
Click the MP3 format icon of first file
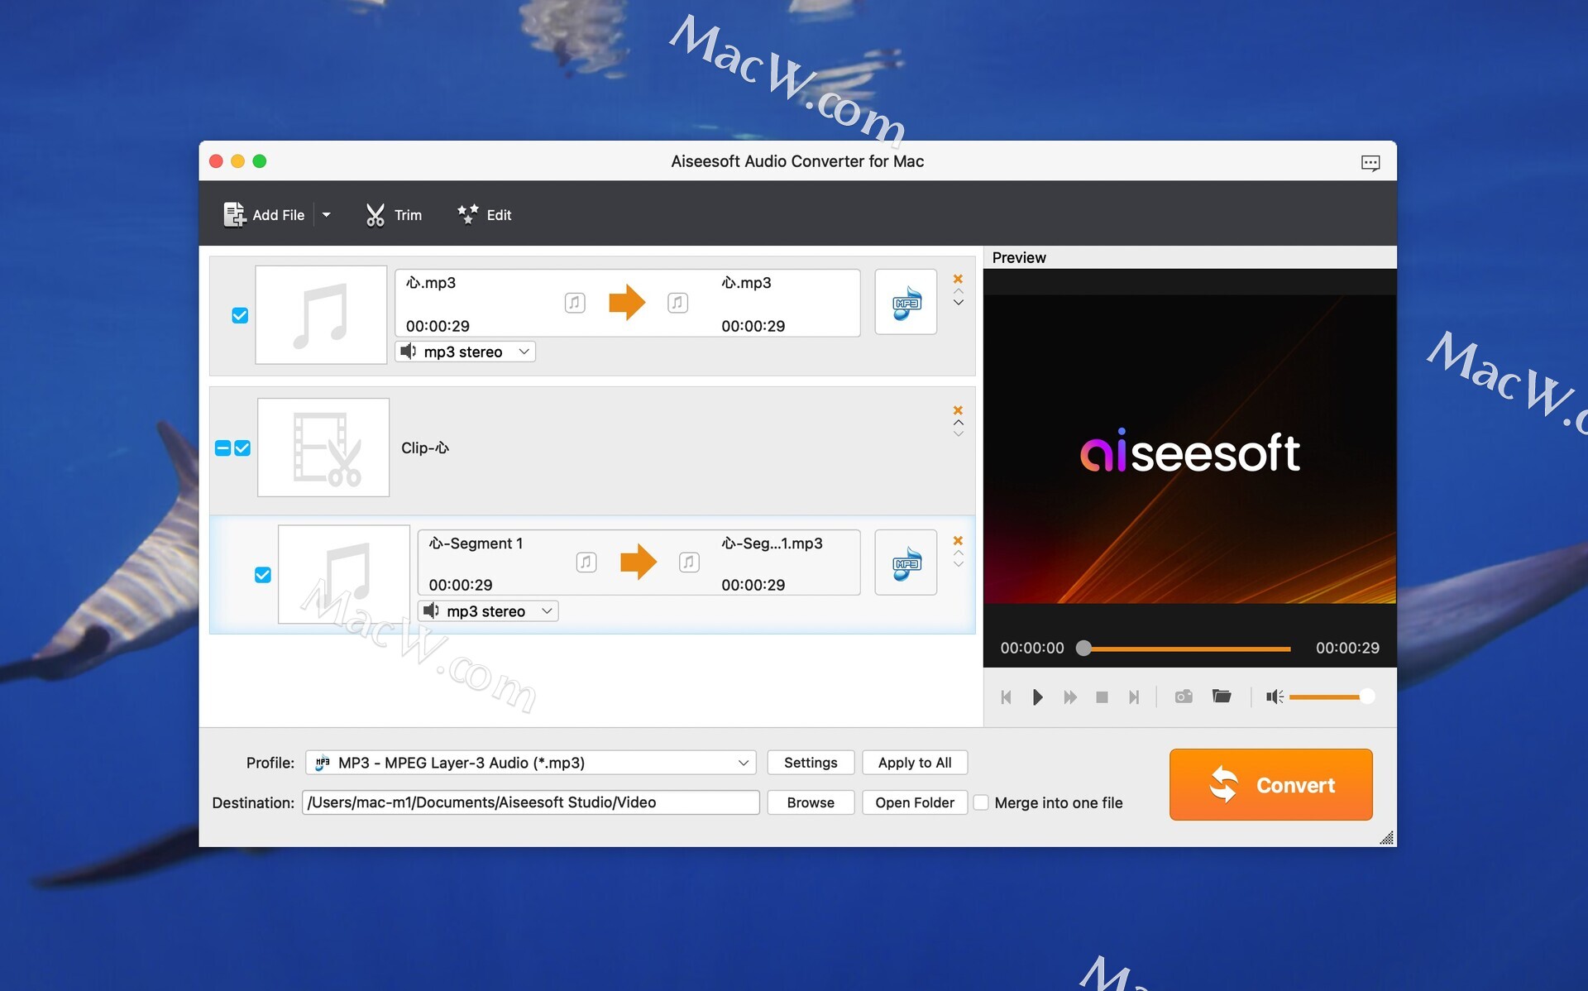click(906, 302)
